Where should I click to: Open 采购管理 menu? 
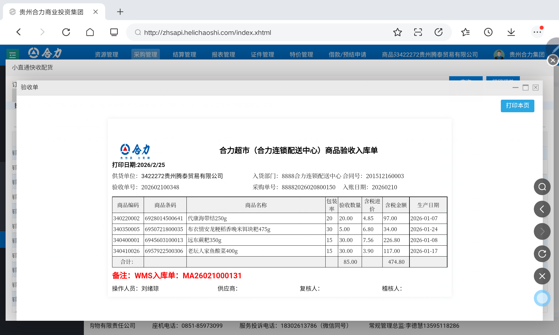click(x=145, y=54)
